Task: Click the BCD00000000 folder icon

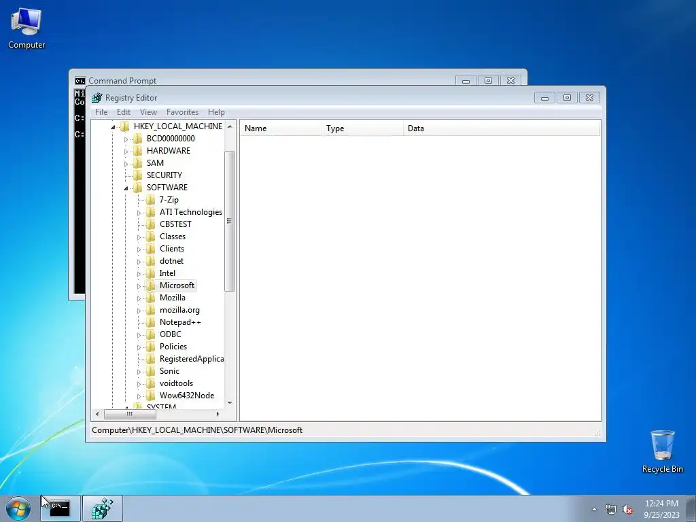Action: click(x=138, y=139)
